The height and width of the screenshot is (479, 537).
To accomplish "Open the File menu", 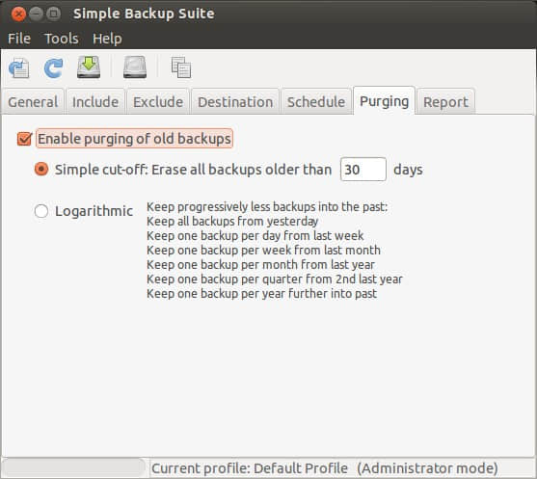I will pos(19,39).
